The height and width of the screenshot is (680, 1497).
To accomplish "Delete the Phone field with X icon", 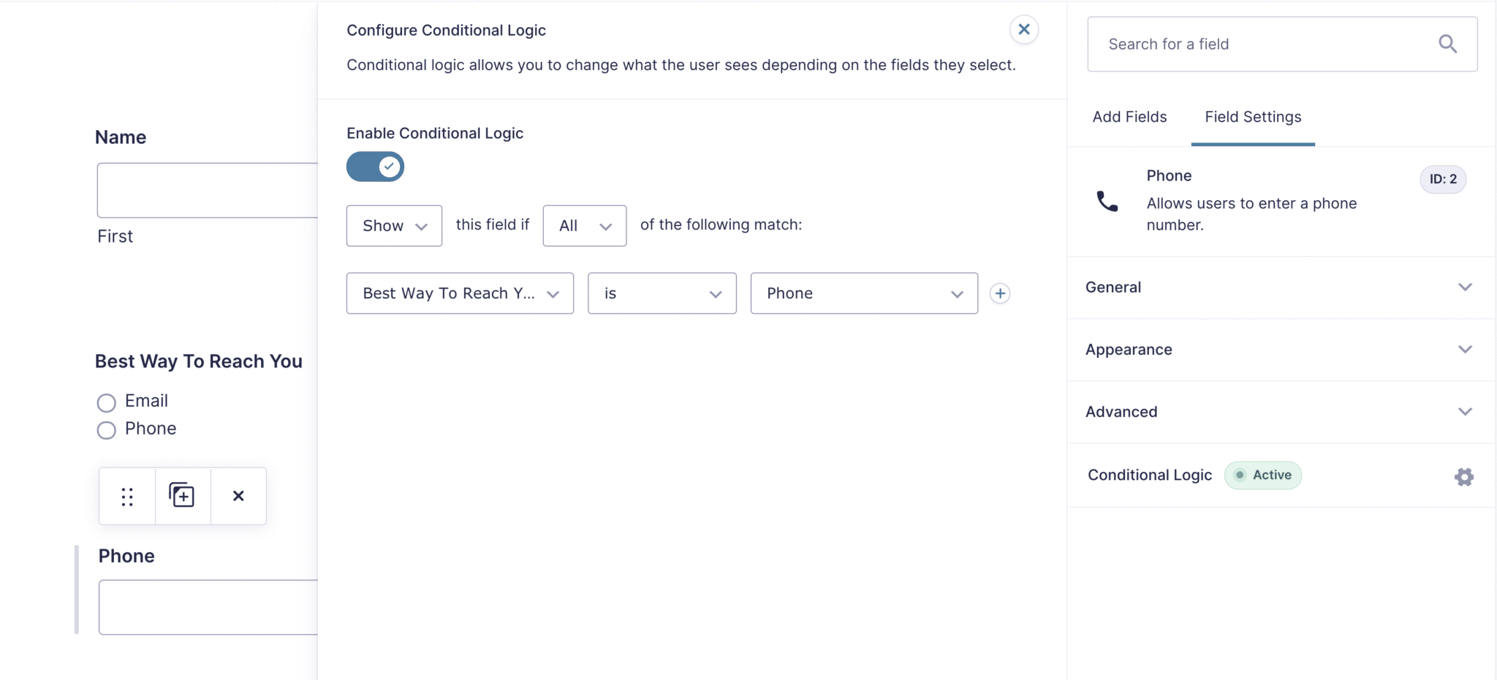I will 238,496.
